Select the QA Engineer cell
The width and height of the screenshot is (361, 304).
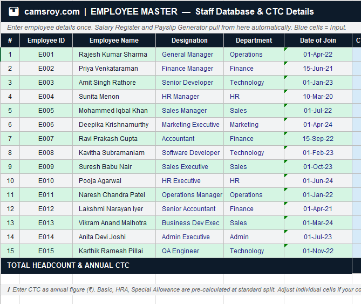tap(189, 251)
